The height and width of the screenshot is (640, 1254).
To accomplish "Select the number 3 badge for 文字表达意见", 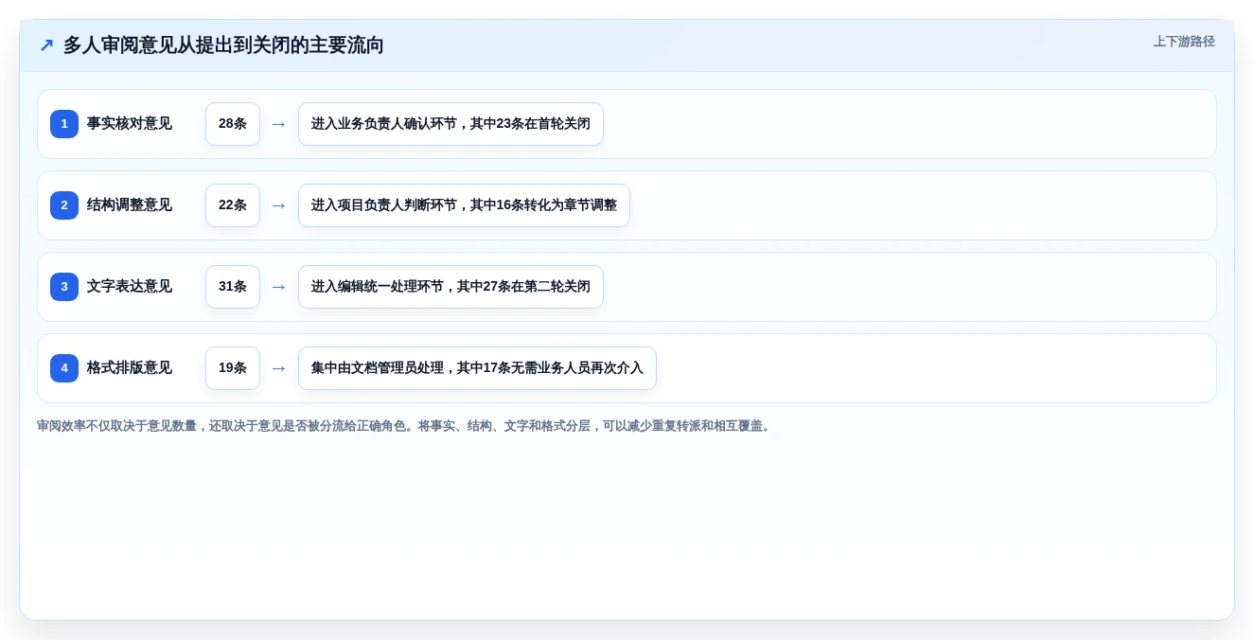I will coord(64,287).
